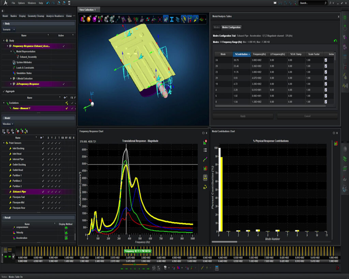Select the cyan I-beam section icon
Image resolution: width=349 pixels, height=279 pixels.
click(172, 19)
